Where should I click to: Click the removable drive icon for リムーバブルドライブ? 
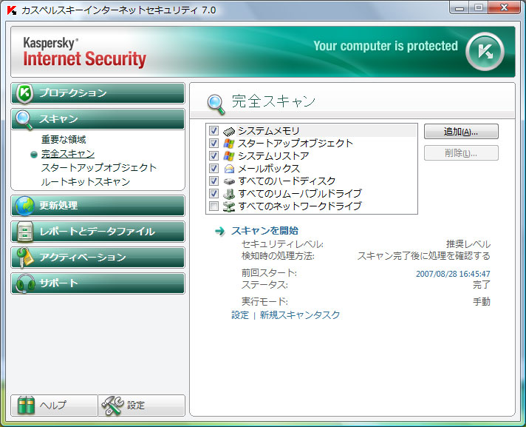pos(229,193)
